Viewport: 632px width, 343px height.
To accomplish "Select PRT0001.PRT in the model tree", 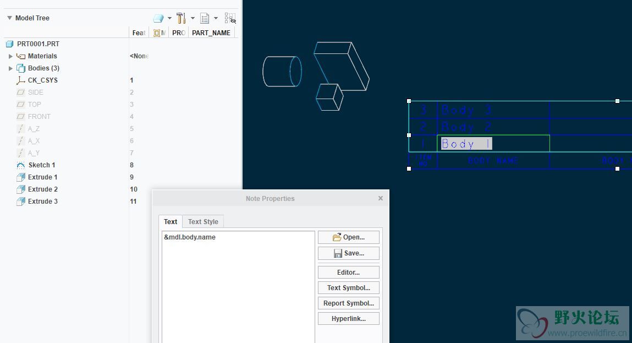I will (39, 43).
